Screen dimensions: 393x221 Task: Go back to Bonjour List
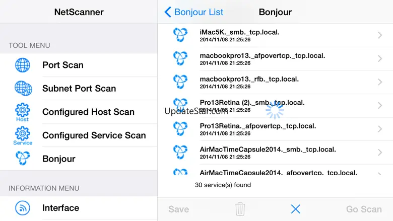pyautogui.click(x=194, y=12)
